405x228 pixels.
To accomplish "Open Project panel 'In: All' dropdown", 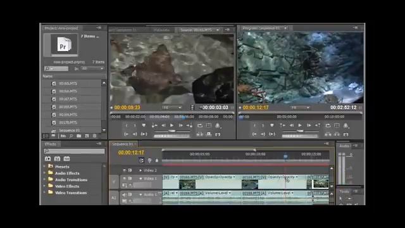I will (92, 68).
